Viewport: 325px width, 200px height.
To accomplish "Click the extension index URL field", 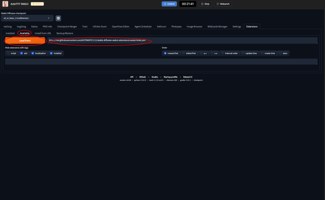I will [182, 40].
